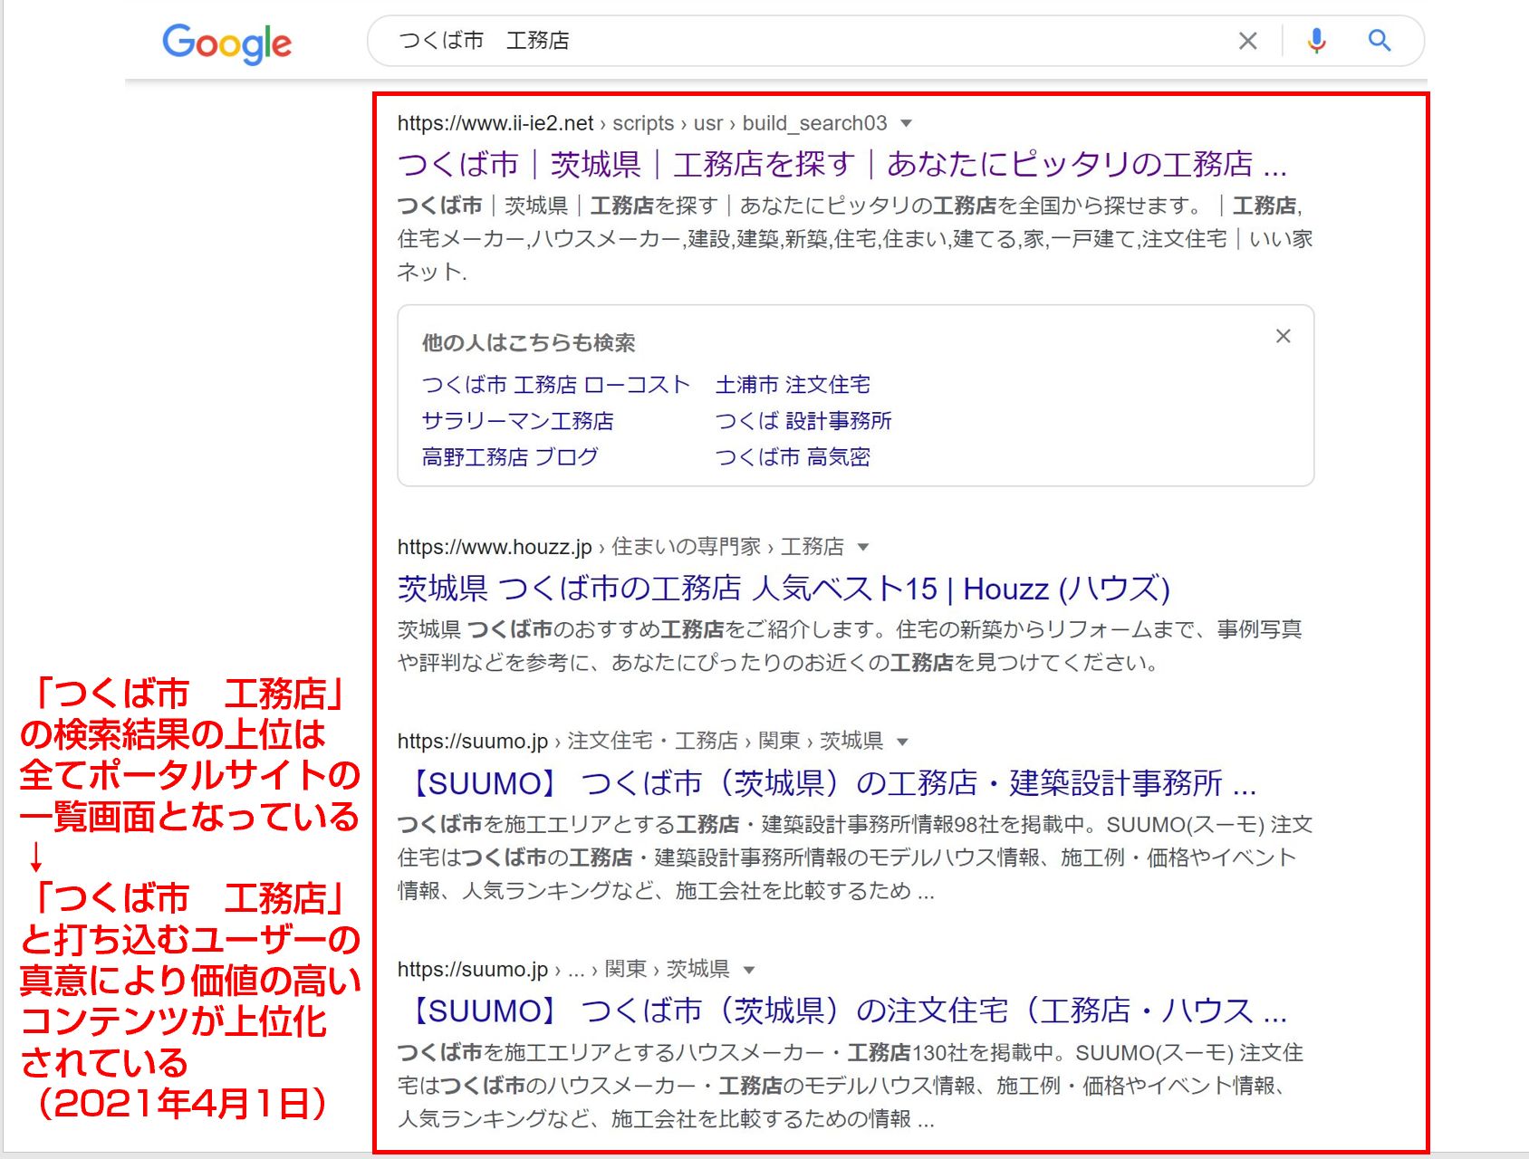Select related search つくば 設計事務所

(803, 421)
